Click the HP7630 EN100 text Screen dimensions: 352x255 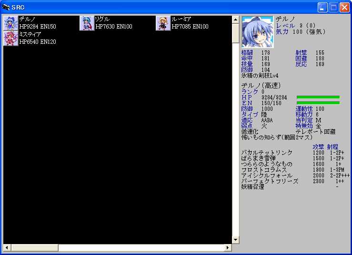click(114, 27)
